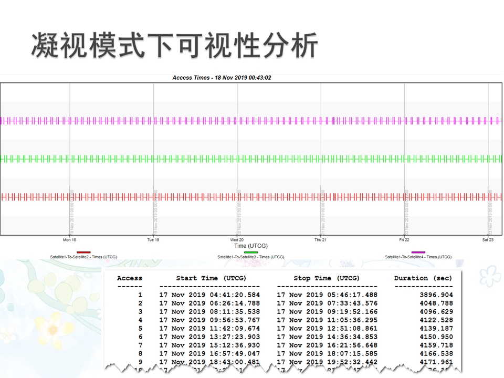Select the access row with duration 3896.904
The width and height of the screenshot is (504, 378).
coord(283,295)
